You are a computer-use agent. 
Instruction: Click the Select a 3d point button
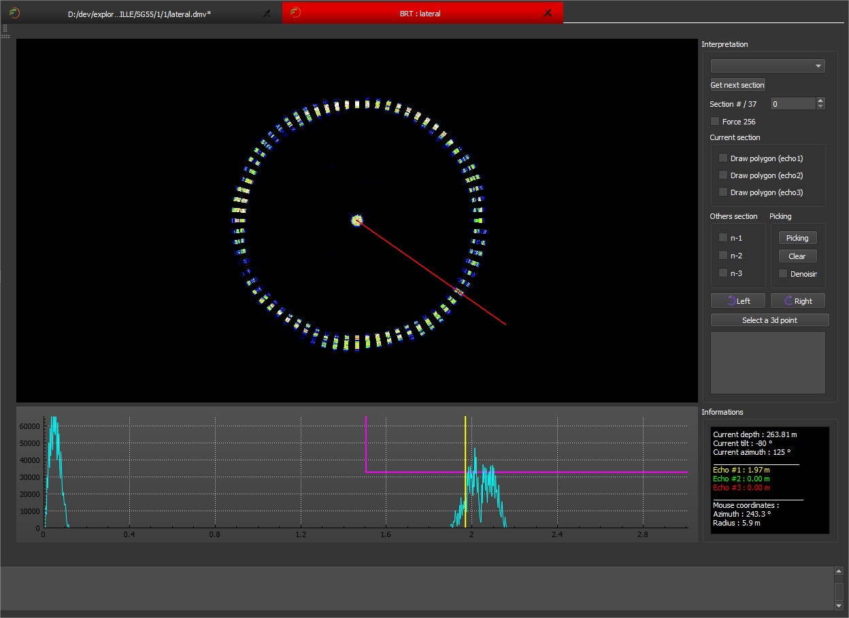(x=769, y=320)
